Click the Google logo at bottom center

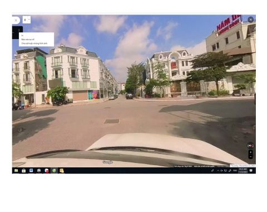pyautogui.click(x=107, y=162)
